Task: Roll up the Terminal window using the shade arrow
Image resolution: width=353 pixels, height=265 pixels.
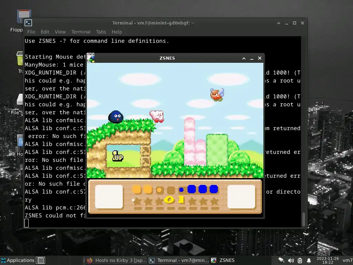Action: point(279,23)
